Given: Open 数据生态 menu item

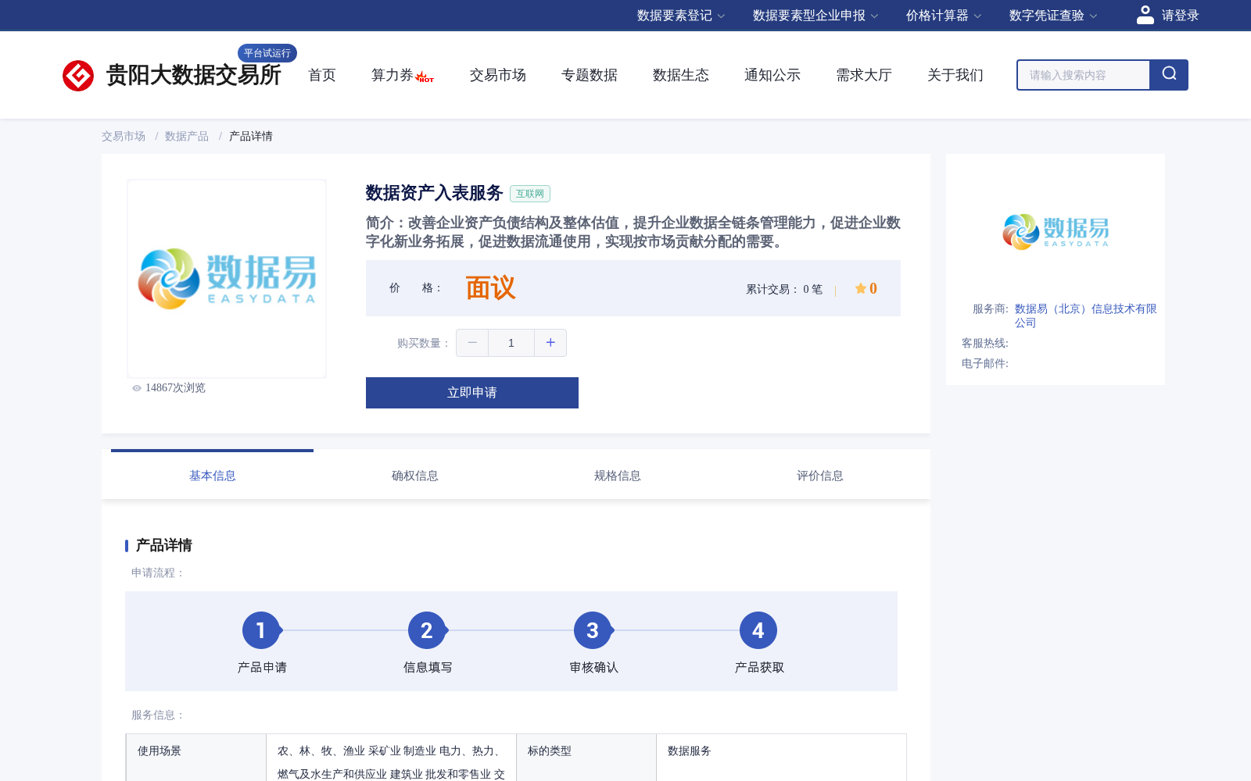Looking at the screenshot, I should pyautogui.click(x=681, y=75).
